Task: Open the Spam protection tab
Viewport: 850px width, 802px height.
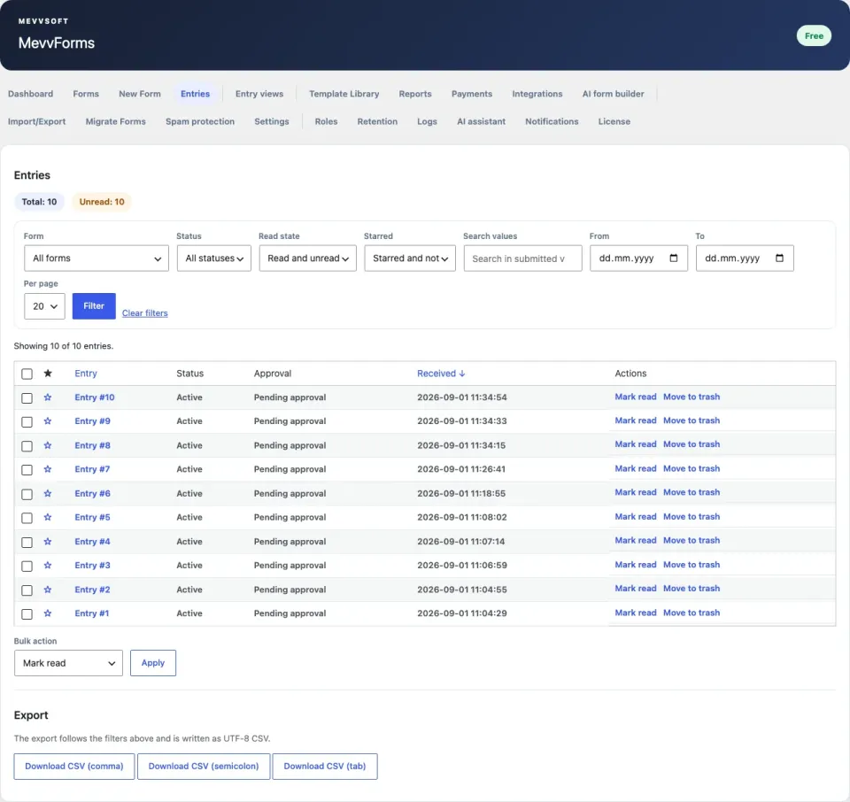Action: 200,121
